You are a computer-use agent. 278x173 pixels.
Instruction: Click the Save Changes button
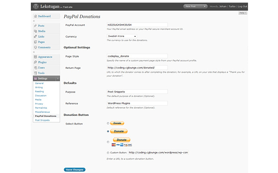[x=74, y=170]
